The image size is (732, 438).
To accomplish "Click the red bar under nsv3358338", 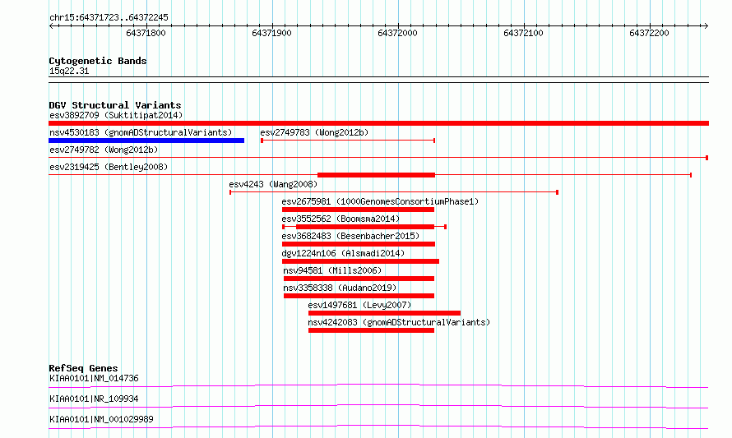I will 359,296.
